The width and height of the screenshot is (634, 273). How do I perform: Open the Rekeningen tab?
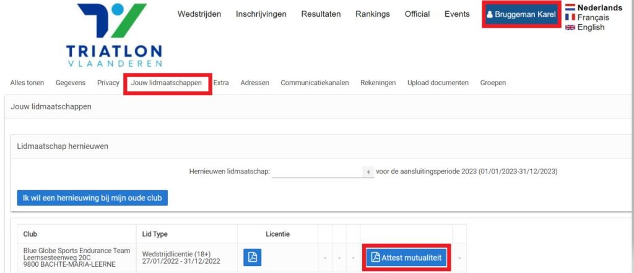point(378,83)
